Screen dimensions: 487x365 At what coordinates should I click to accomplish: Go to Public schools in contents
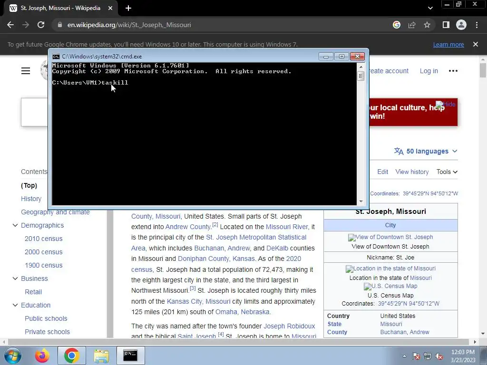pos(46,318)
